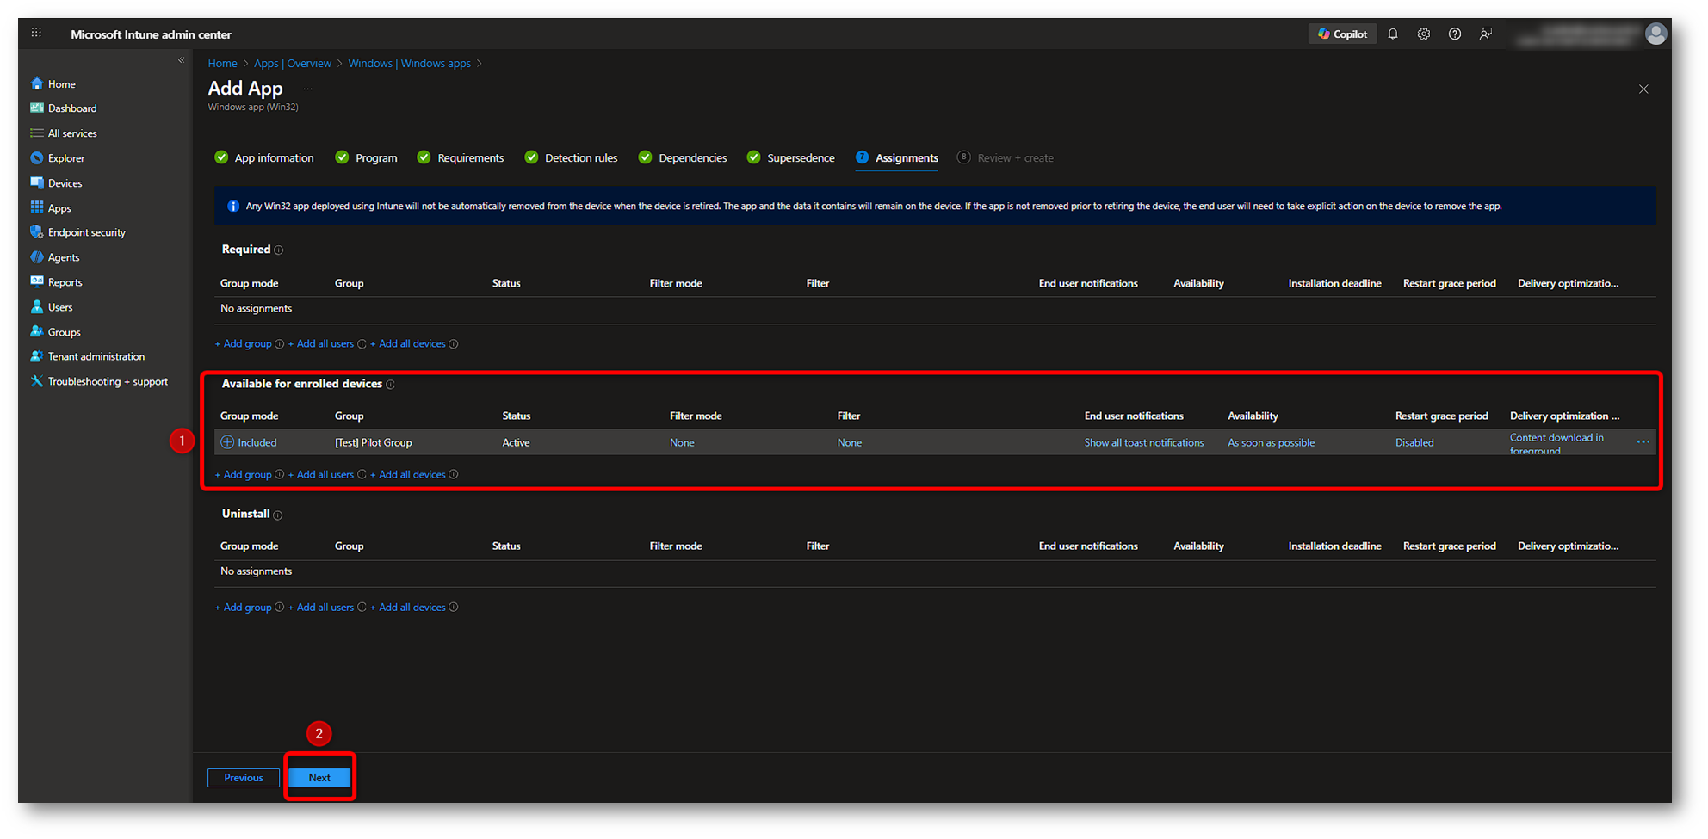1708x839 pixels.
Task: Collapse the left navigation sidebar
Action: pyautogui.click(x=181, y=60)
